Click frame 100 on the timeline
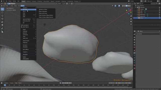Image resolution: width=161 pixels, height=90 pixels. point(54,85)
